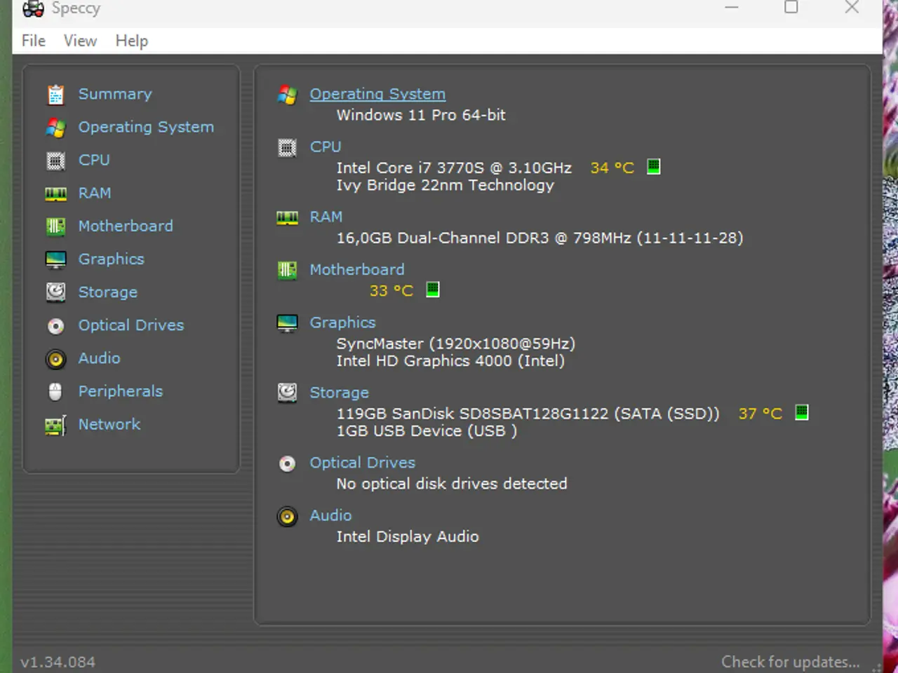Show Storage details from the sidebar
898x673 pixels.
107,292
